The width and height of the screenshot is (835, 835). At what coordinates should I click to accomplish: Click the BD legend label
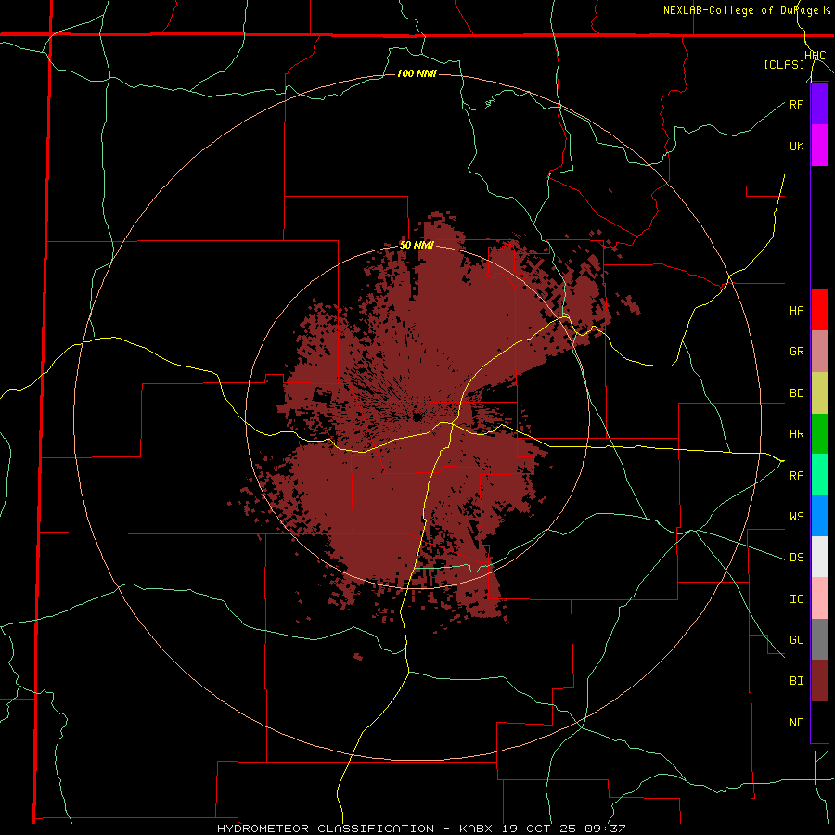click(x=796, y=393)
